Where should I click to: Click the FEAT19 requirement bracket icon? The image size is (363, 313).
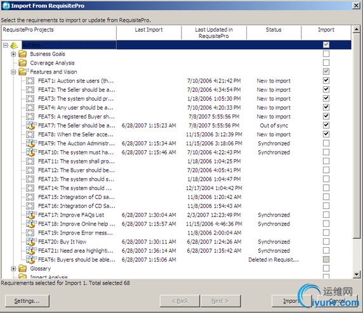coord(30,233)
